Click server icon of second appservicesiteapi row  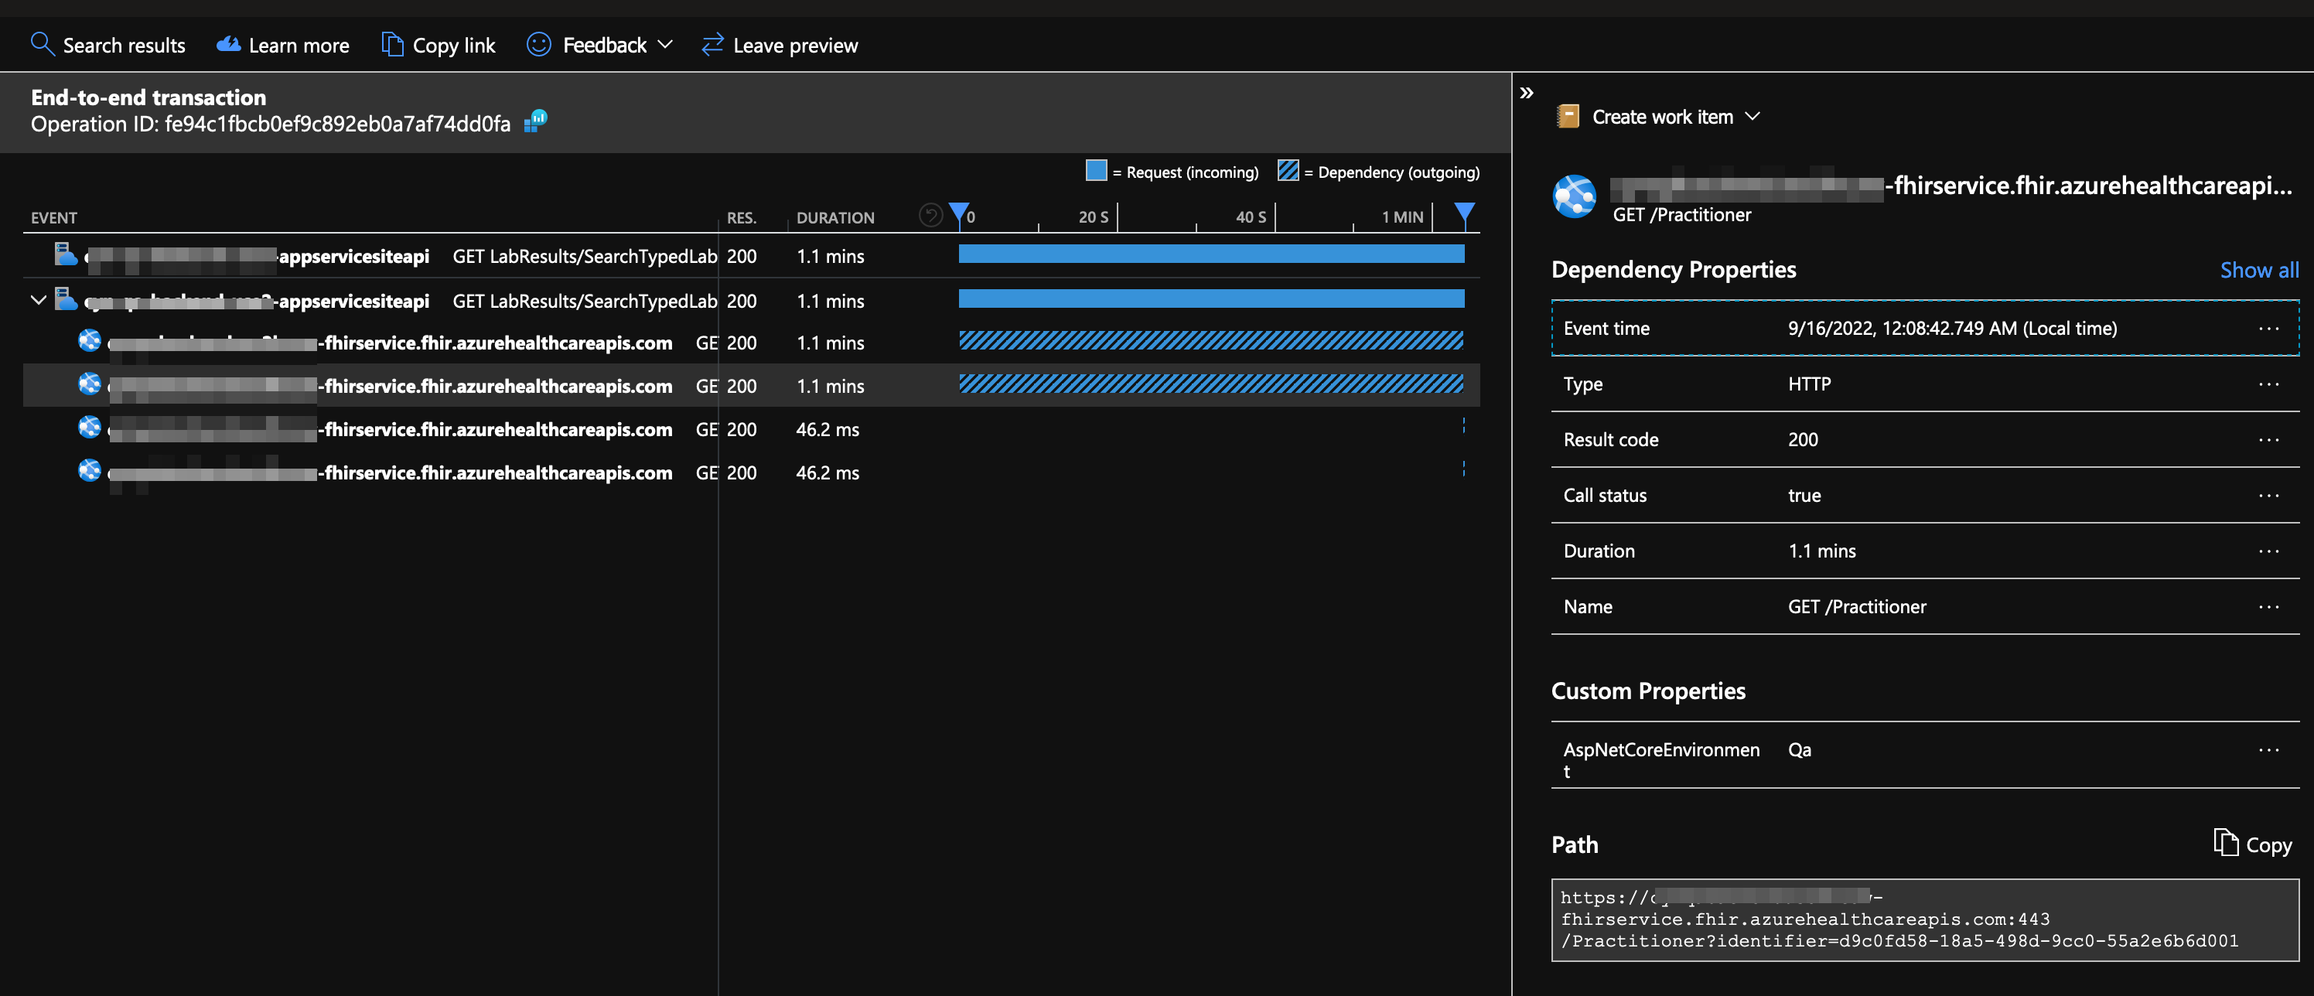(x=66, y=299)
